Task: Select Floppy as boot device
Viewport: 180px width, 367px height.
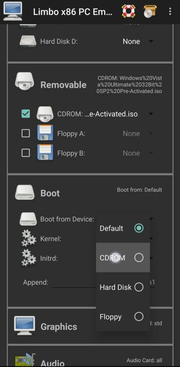Action: 123,316
